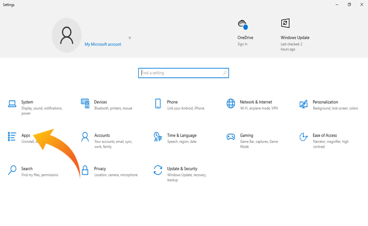Click the Devices keyboard icon
The height and width of the screenshot is (226, 368).
pyautogui.click(x=85, y=103)
